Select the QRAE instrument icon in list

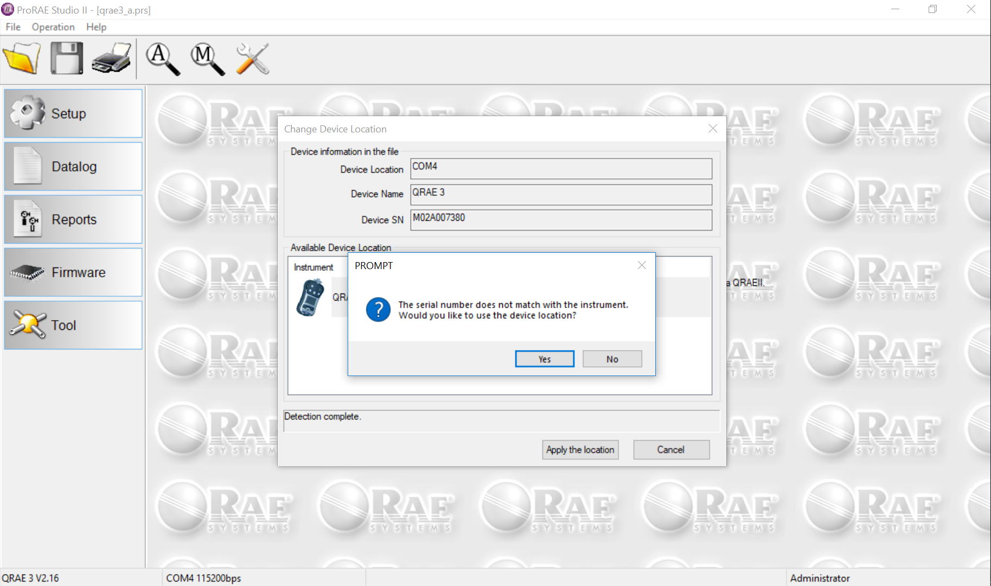tap(310, 297)
